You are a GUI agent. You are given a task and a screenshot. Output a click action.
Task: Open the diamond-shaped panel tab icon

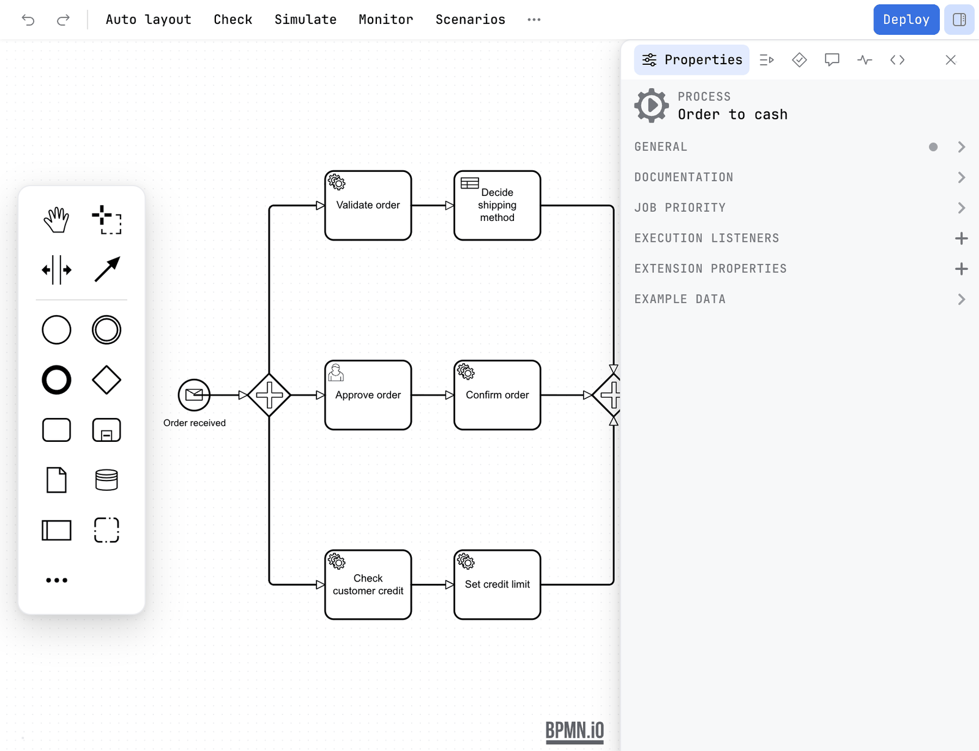point(800,60)
